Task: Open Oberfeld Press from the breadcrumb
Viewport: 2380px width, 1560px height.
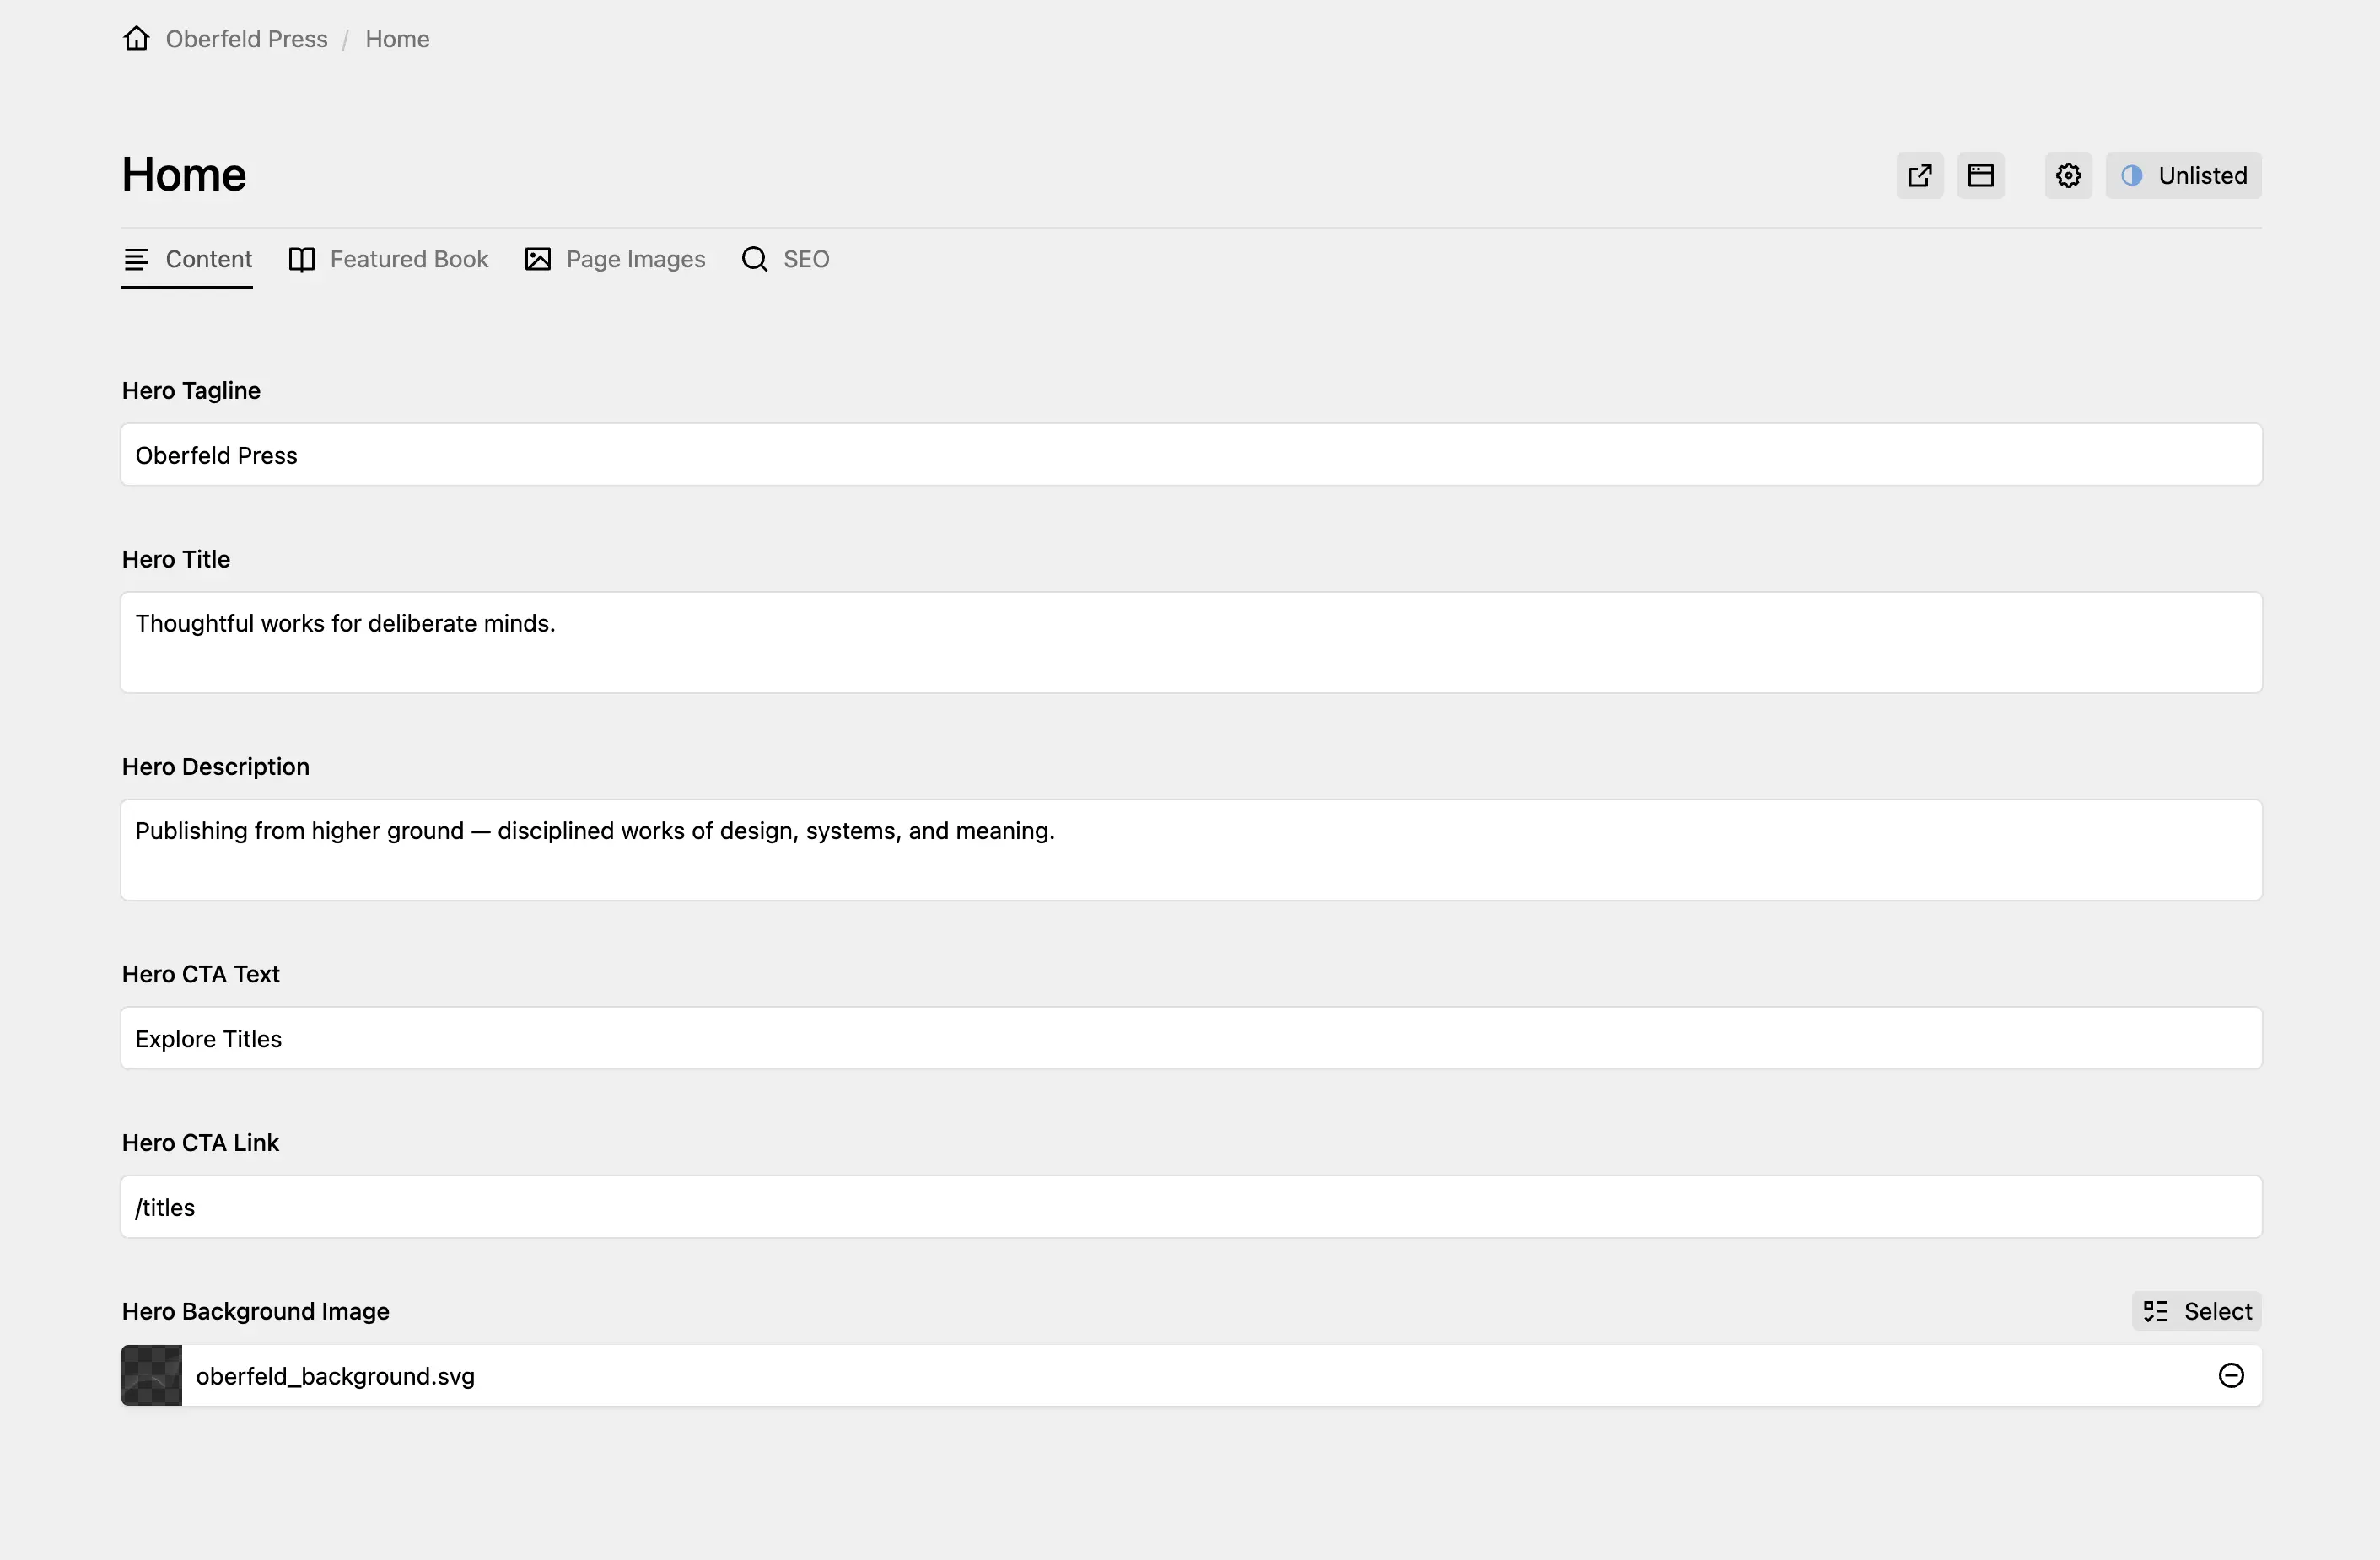Action: click(x=245, y=39)
